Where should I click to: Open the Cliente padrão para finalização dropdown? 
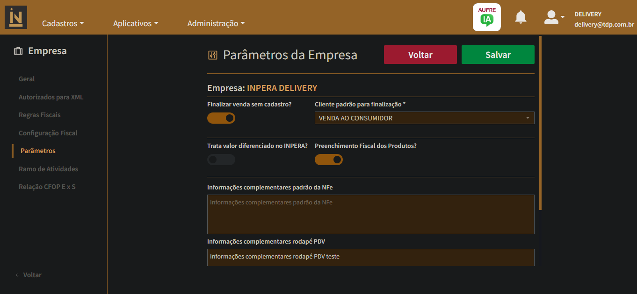(425, 118)
